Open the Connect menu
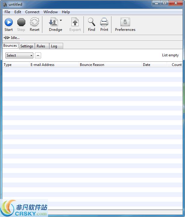Image resolution: width=185 pixels, height=217 pixels. point(32,12)
